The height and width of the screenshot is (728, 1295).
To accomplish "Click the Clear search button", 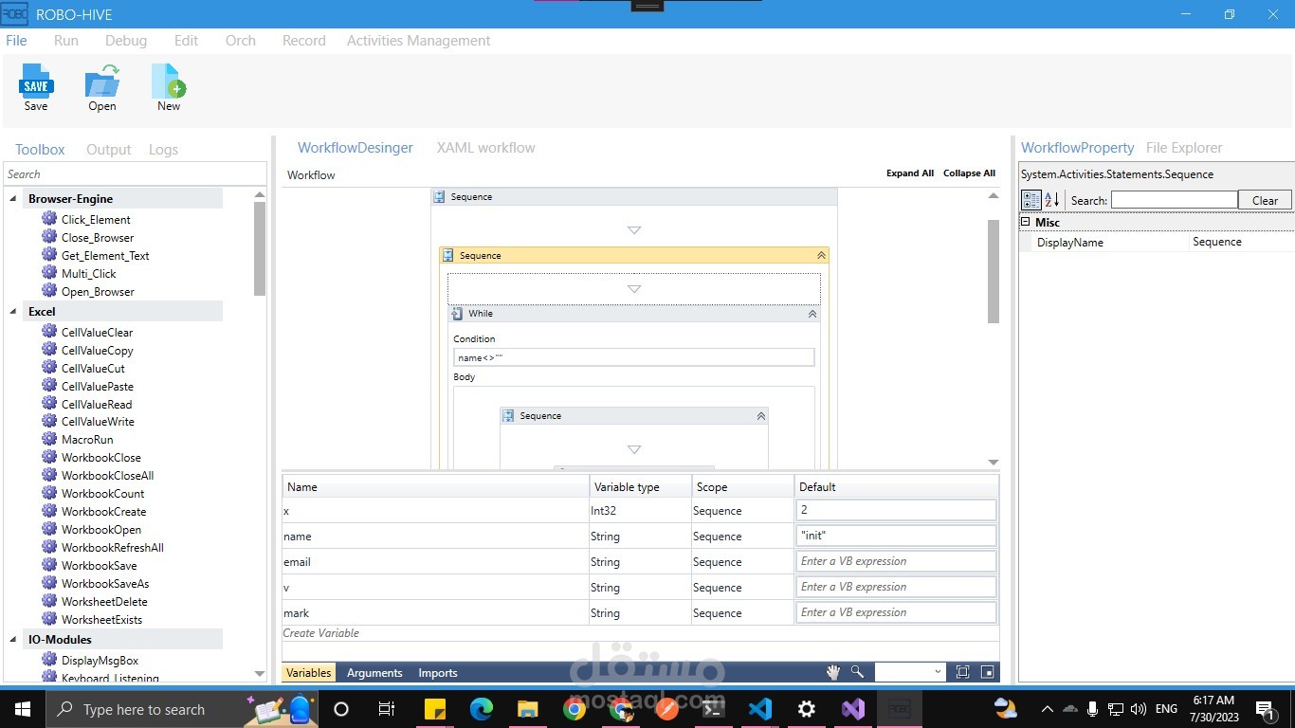I will coord(1265,200).
